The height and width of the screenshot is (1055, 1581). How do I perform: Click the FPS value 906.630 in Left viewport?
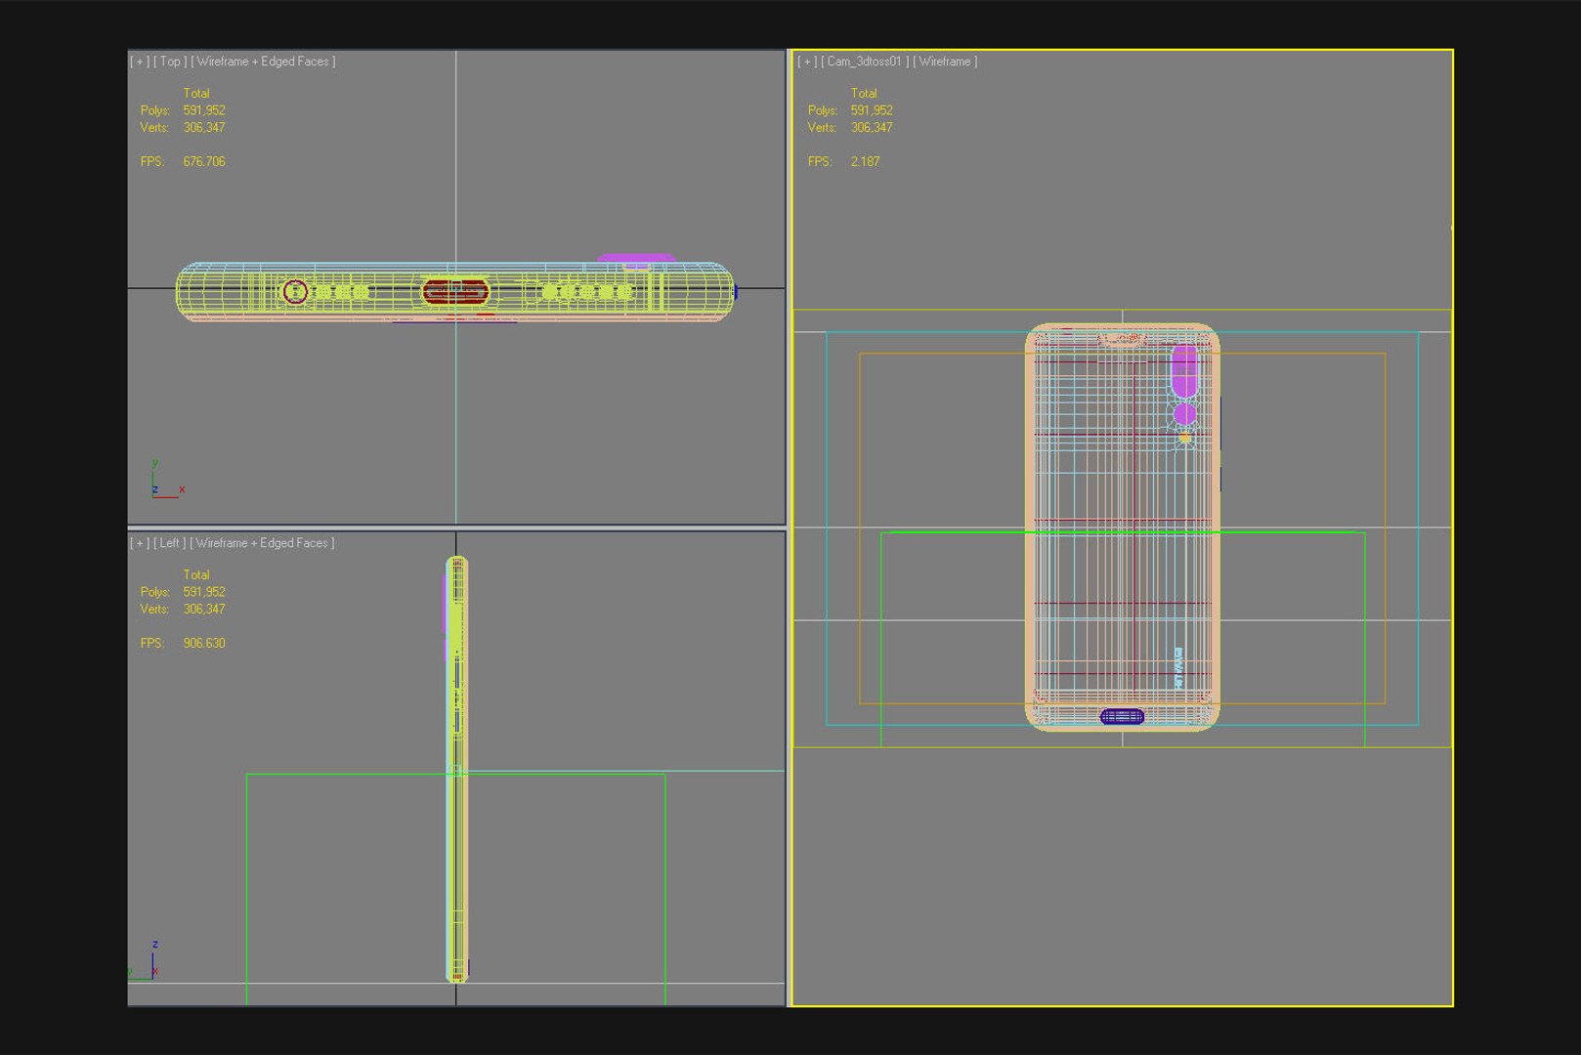click(x=204, y=643)
